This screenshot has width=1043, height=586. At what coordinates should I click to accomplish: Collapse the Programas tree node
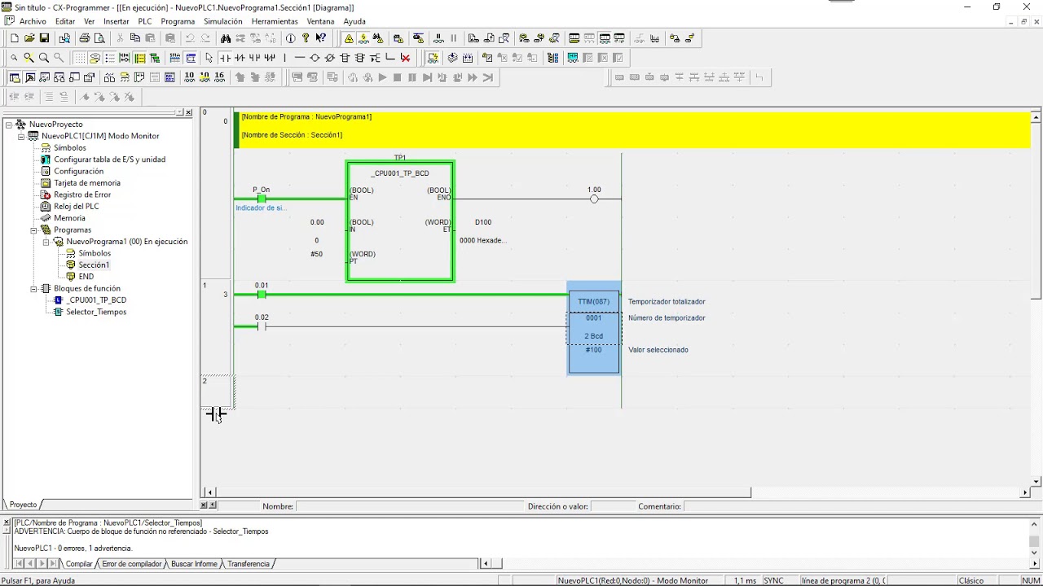coord(34,230)
